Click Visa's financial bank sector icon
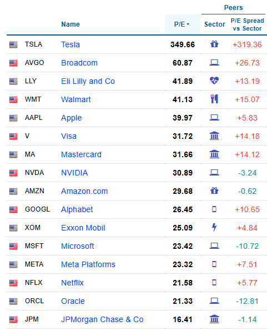267x331 pixels. 214,136
